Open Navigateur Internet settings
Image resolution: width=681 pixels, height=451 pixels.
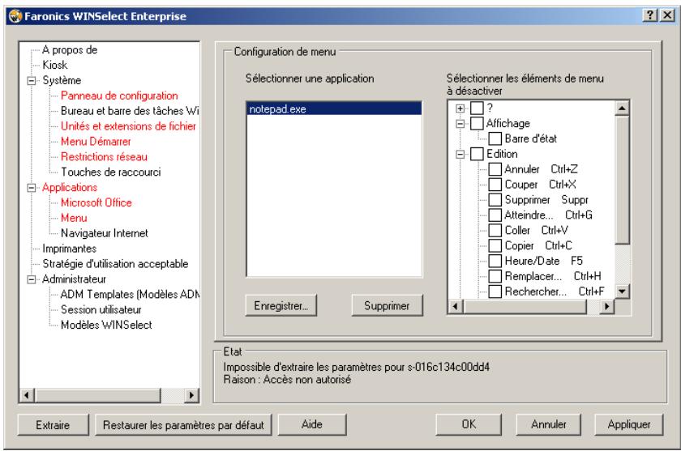[x=105, y=233]
